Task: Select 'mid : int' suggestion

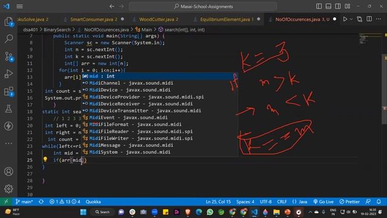Action: coord(160,76)
